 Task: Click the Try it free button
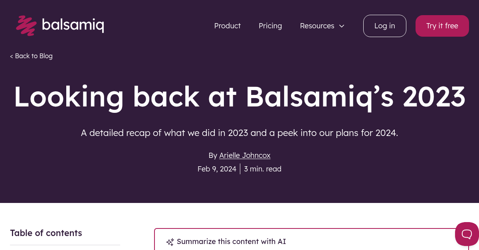pos(442,26)
